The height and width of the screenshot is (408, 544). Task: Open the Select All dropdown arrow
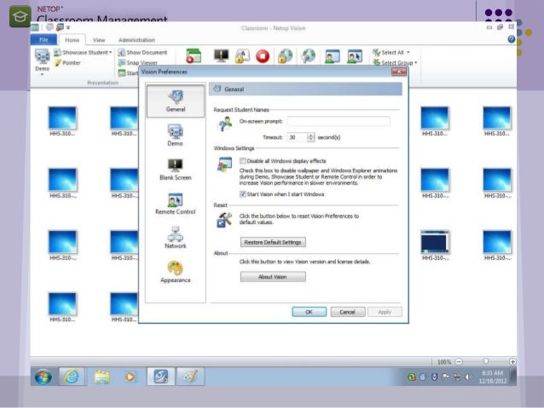[408, 52]
